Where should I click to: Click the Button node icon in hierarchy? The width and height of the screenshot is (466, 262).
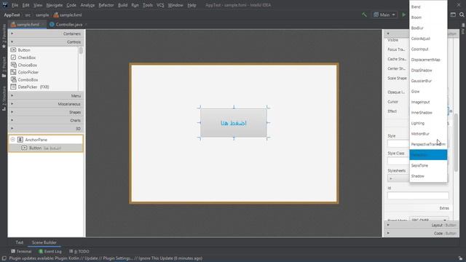[24, 148]
